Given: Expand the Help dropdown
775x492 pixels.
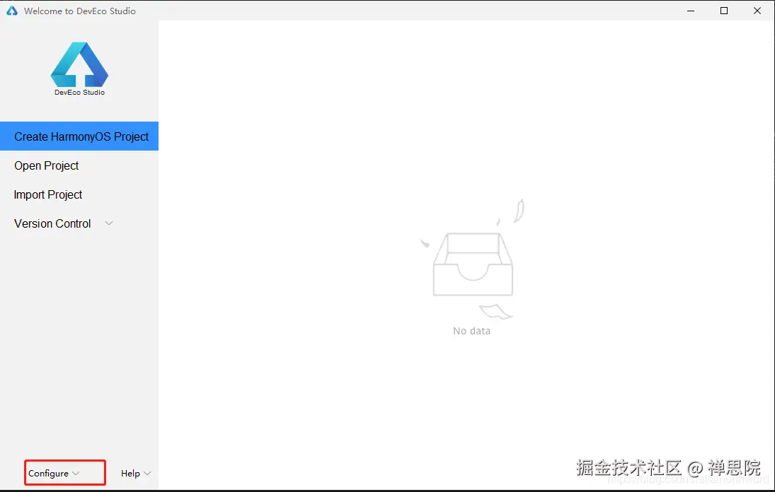Looking at the screenshot, I should click(x=148, y=473).
